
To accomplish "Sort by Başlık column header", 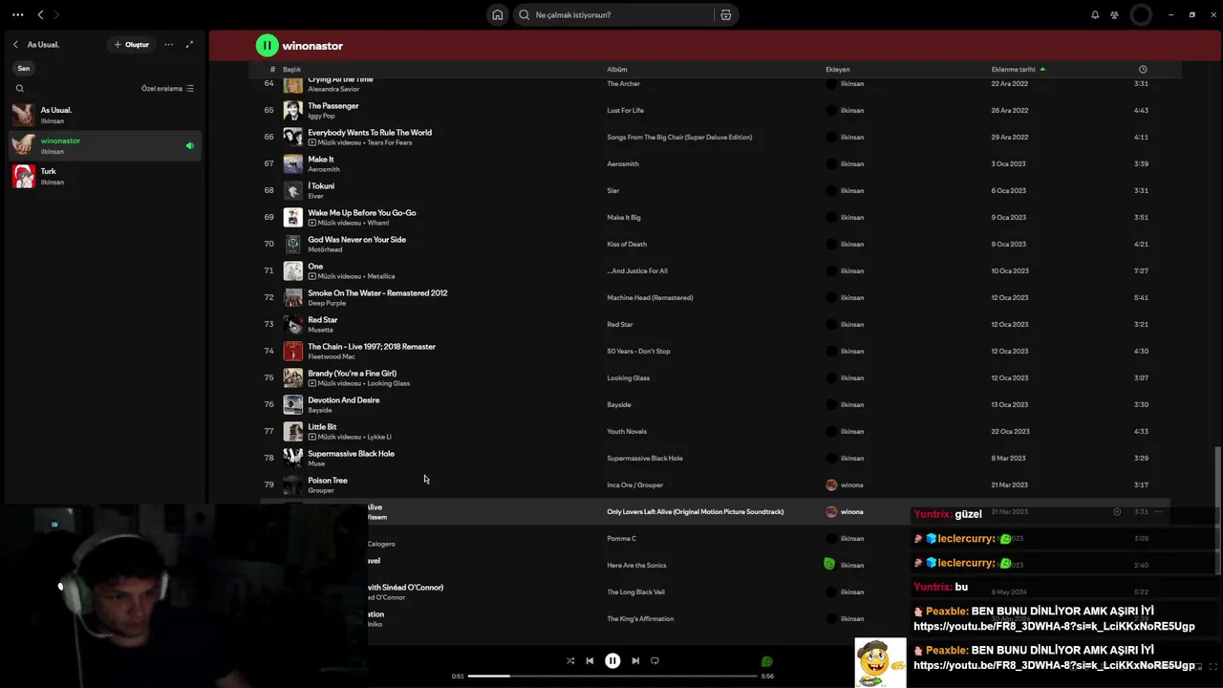I will (x=291, y=69).
